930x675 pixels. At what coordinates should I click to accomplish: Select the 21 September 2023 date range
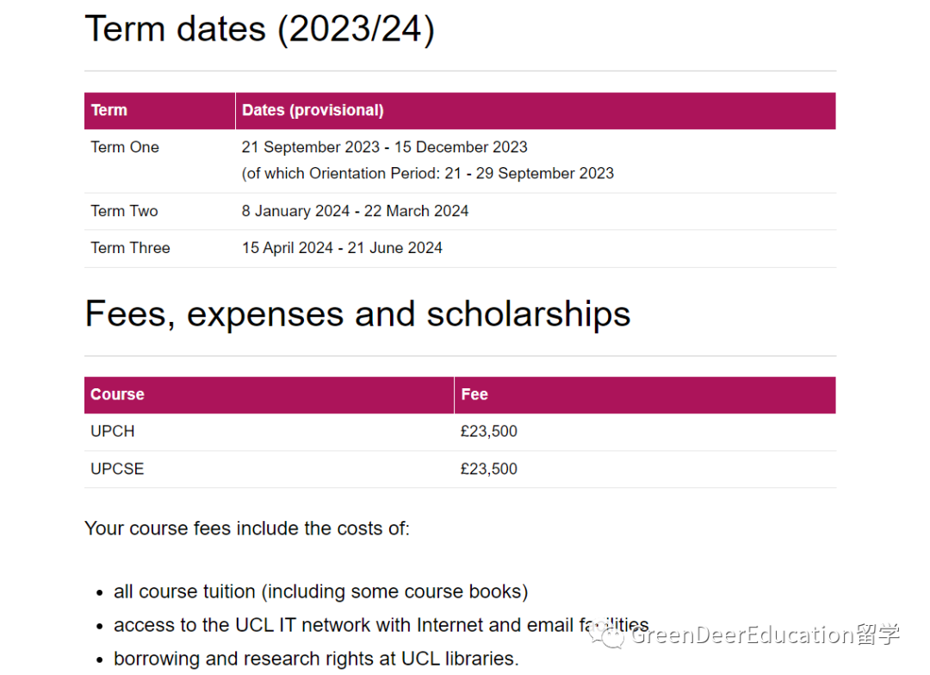coord(384,147)
